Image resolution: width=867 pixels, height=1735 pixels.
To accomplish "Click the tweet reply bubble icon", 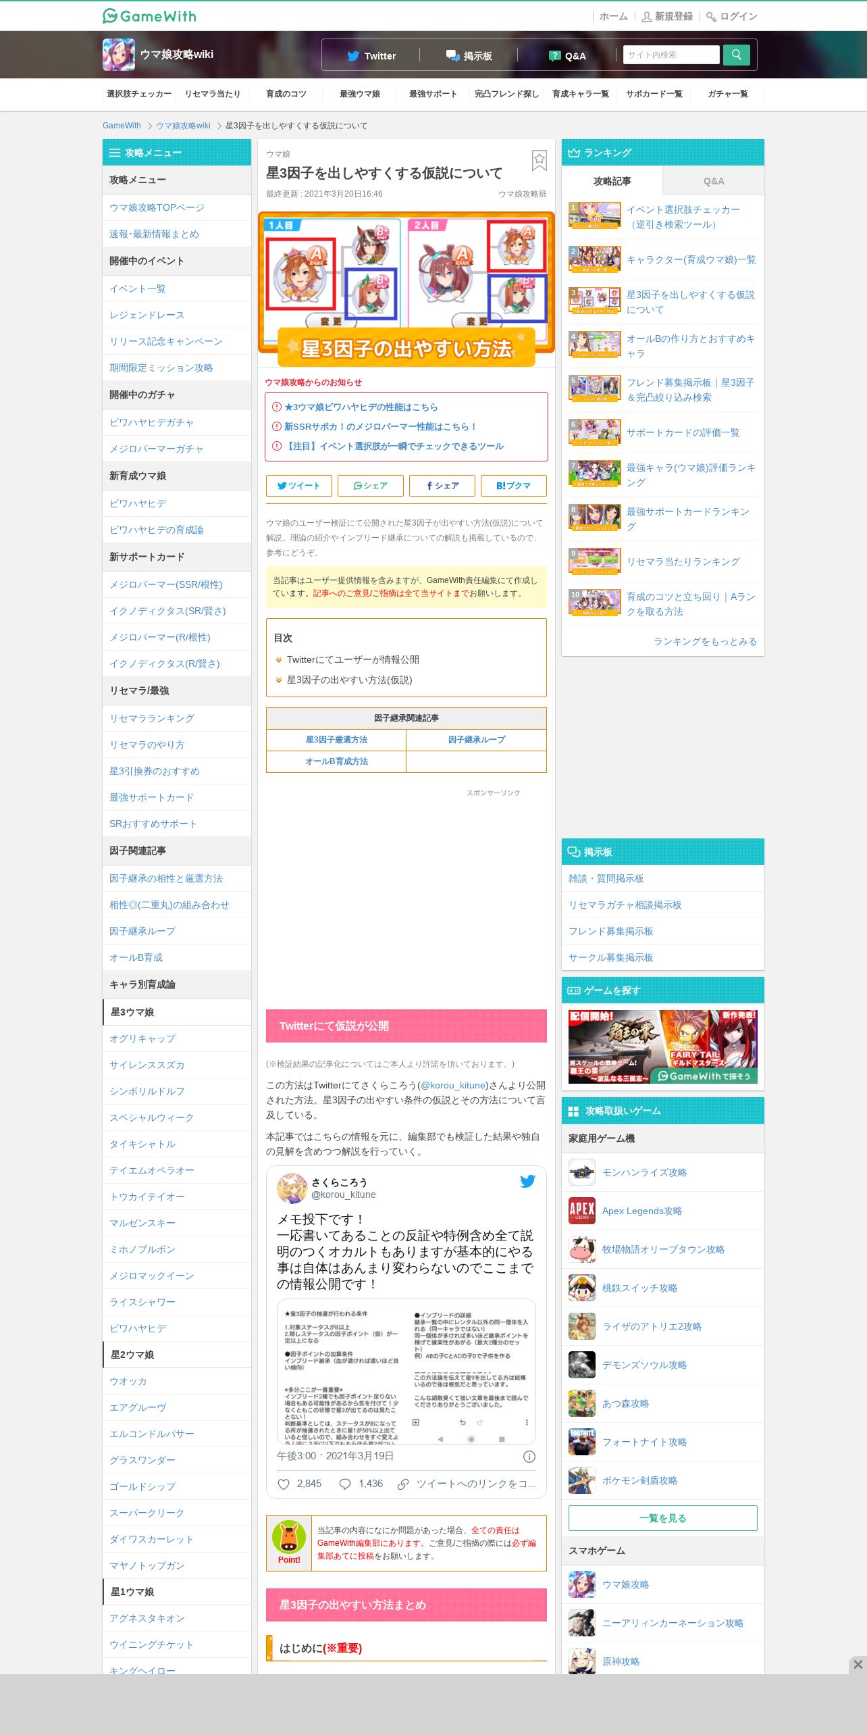I will coord(344,1484).
